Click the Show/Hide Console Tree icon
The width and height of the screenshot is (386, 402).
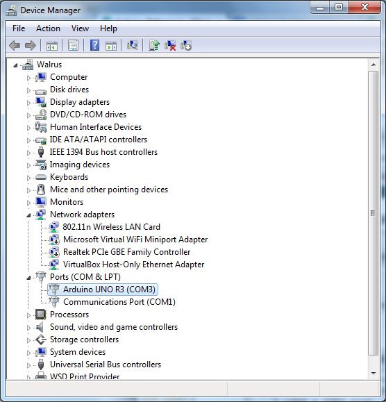point(52,45)
